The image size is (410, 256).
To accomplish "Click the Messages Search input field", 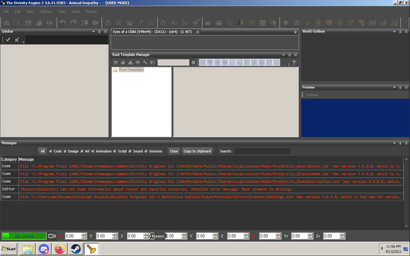I will [262, 151].
